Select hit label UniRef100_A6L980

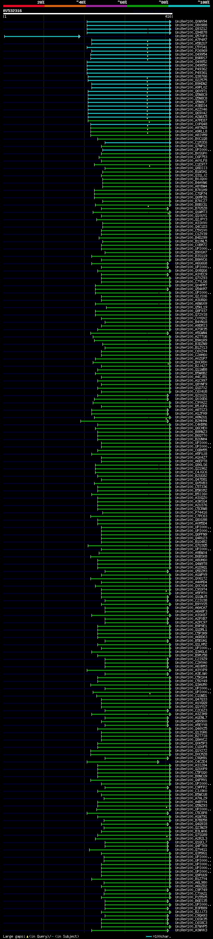(191, 882)
